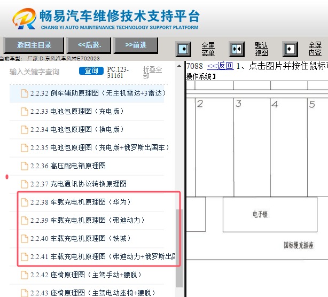Click PC.123-31161 text
328x297 pixels.
pos(118,72)
